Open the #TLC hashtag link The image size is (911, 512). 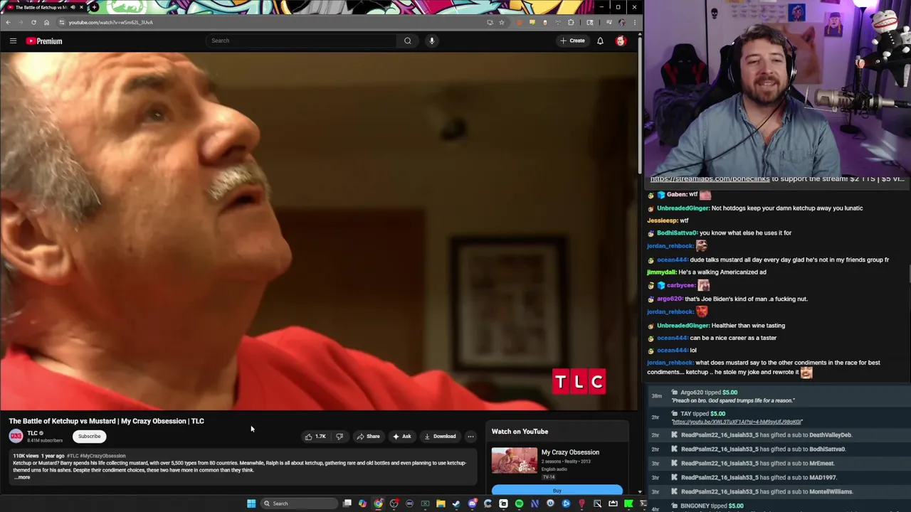[72, 456]
